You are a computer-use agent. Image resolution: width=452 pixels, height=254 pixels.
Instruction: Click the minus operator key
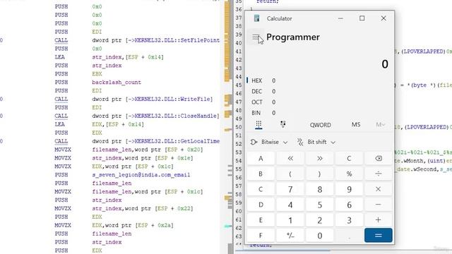pyautogui.click(x=379, y=205)
